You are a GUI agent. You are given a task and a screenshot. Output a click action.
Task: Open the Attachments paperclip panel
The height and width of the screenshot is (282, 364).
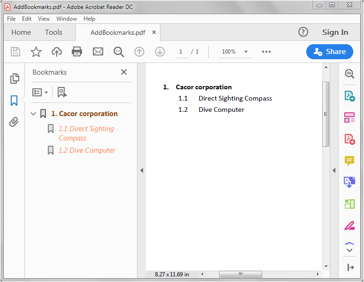14,122
